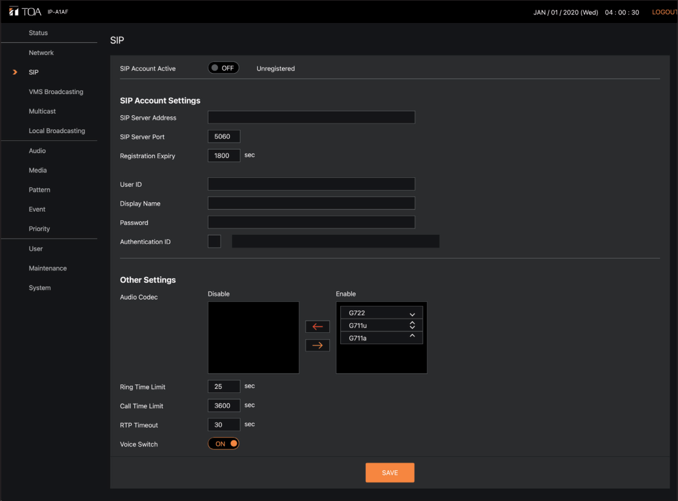This screenshot has width=678, height=501.
Task: Click the RTP Timeout value field
Action: 224,425
